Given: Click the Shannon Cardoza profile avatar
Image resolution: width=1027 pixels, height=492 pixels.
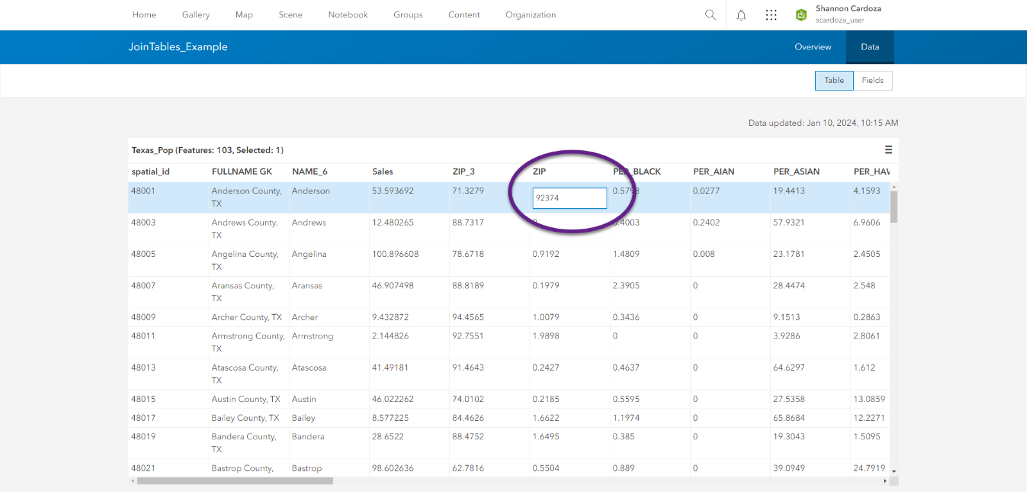Looking at the screenshot, I should [801, 15].
